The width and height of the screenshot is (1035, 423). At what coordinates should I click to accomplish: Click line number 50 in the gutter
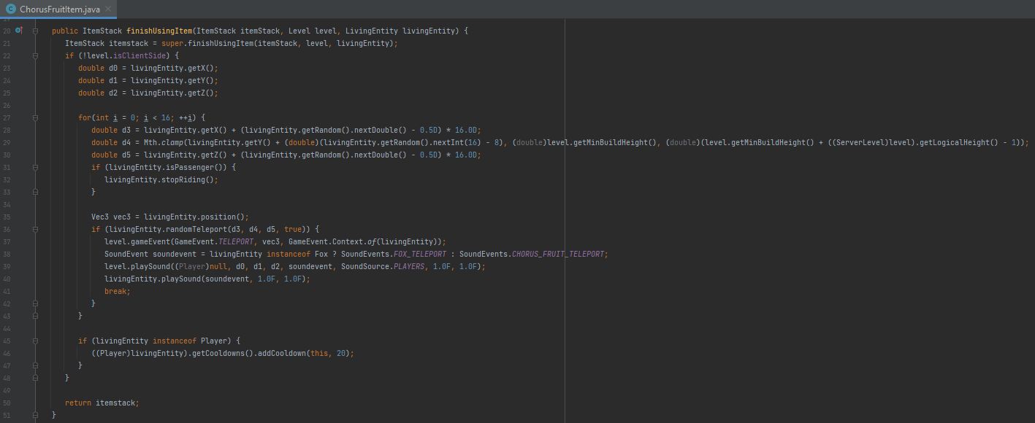point(7,403)
